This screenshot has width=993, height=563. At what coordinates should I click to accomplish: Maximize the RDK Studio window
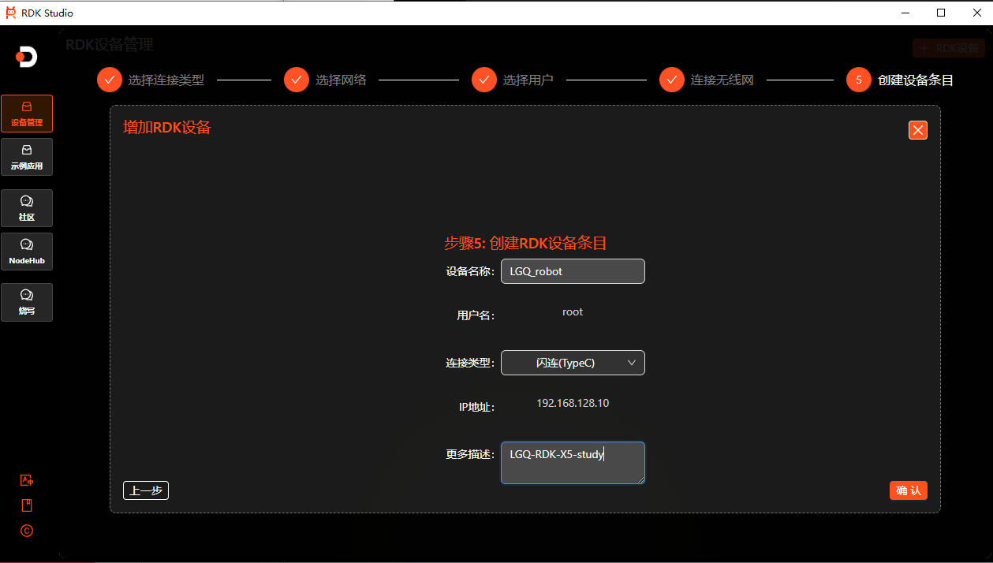click(941, 13)
